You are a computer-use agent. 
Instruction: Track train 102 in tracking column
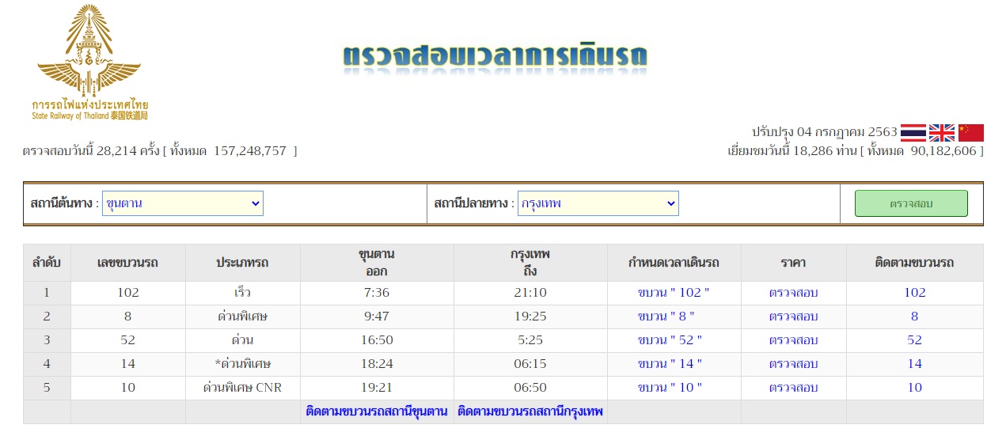914,293
